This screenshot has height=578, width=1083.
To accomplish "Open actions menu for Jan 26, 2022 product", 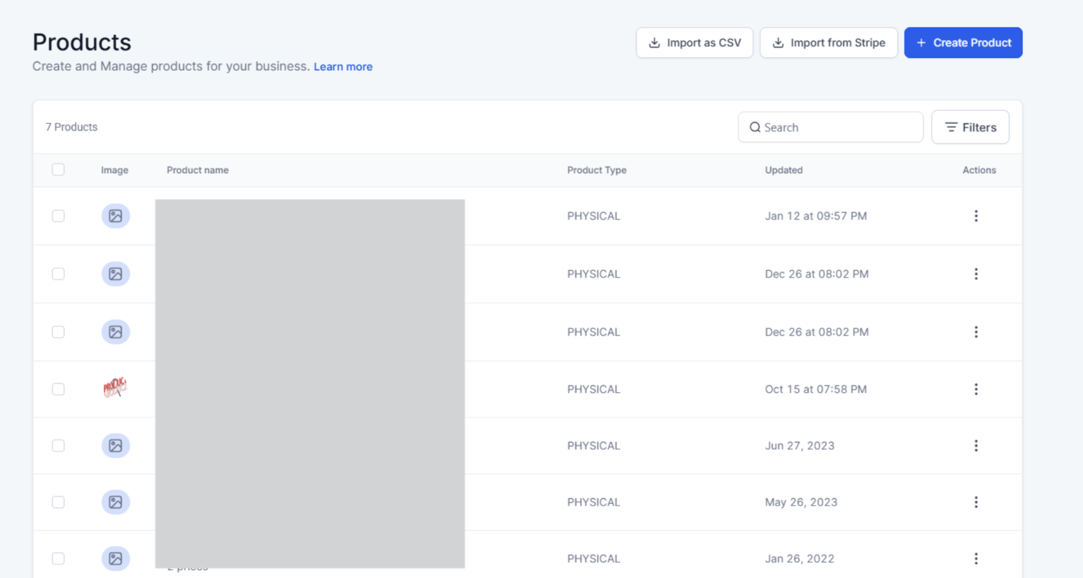I will click(975, 558).
